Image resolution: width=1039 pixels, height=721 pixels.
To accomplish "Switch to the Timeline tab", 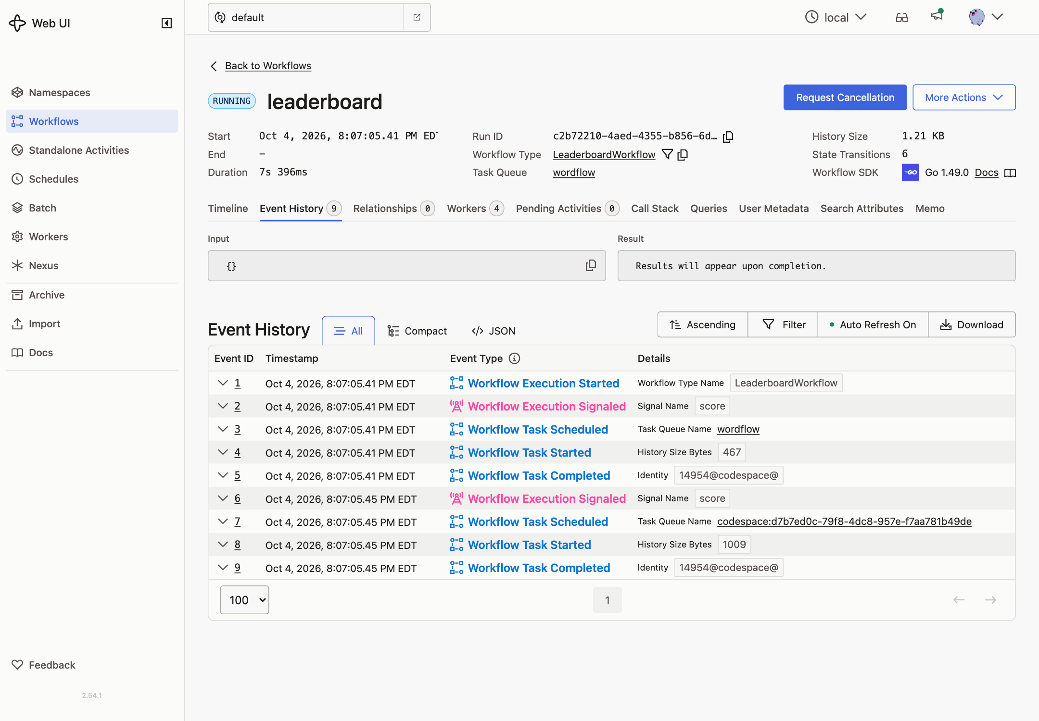I will pyautogui.click(x=228, y=208).
